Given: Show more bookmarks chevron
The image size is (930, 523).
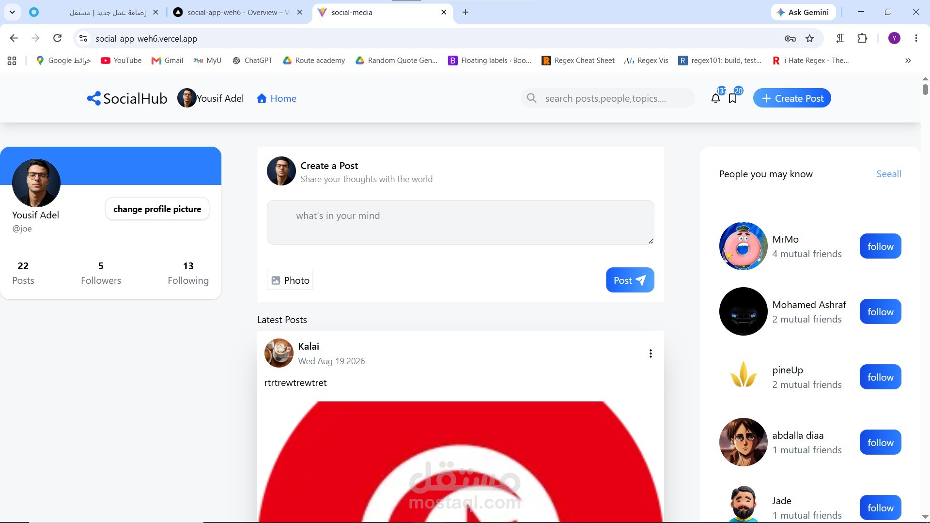Looking at the screenshot, I should (908, 61).
